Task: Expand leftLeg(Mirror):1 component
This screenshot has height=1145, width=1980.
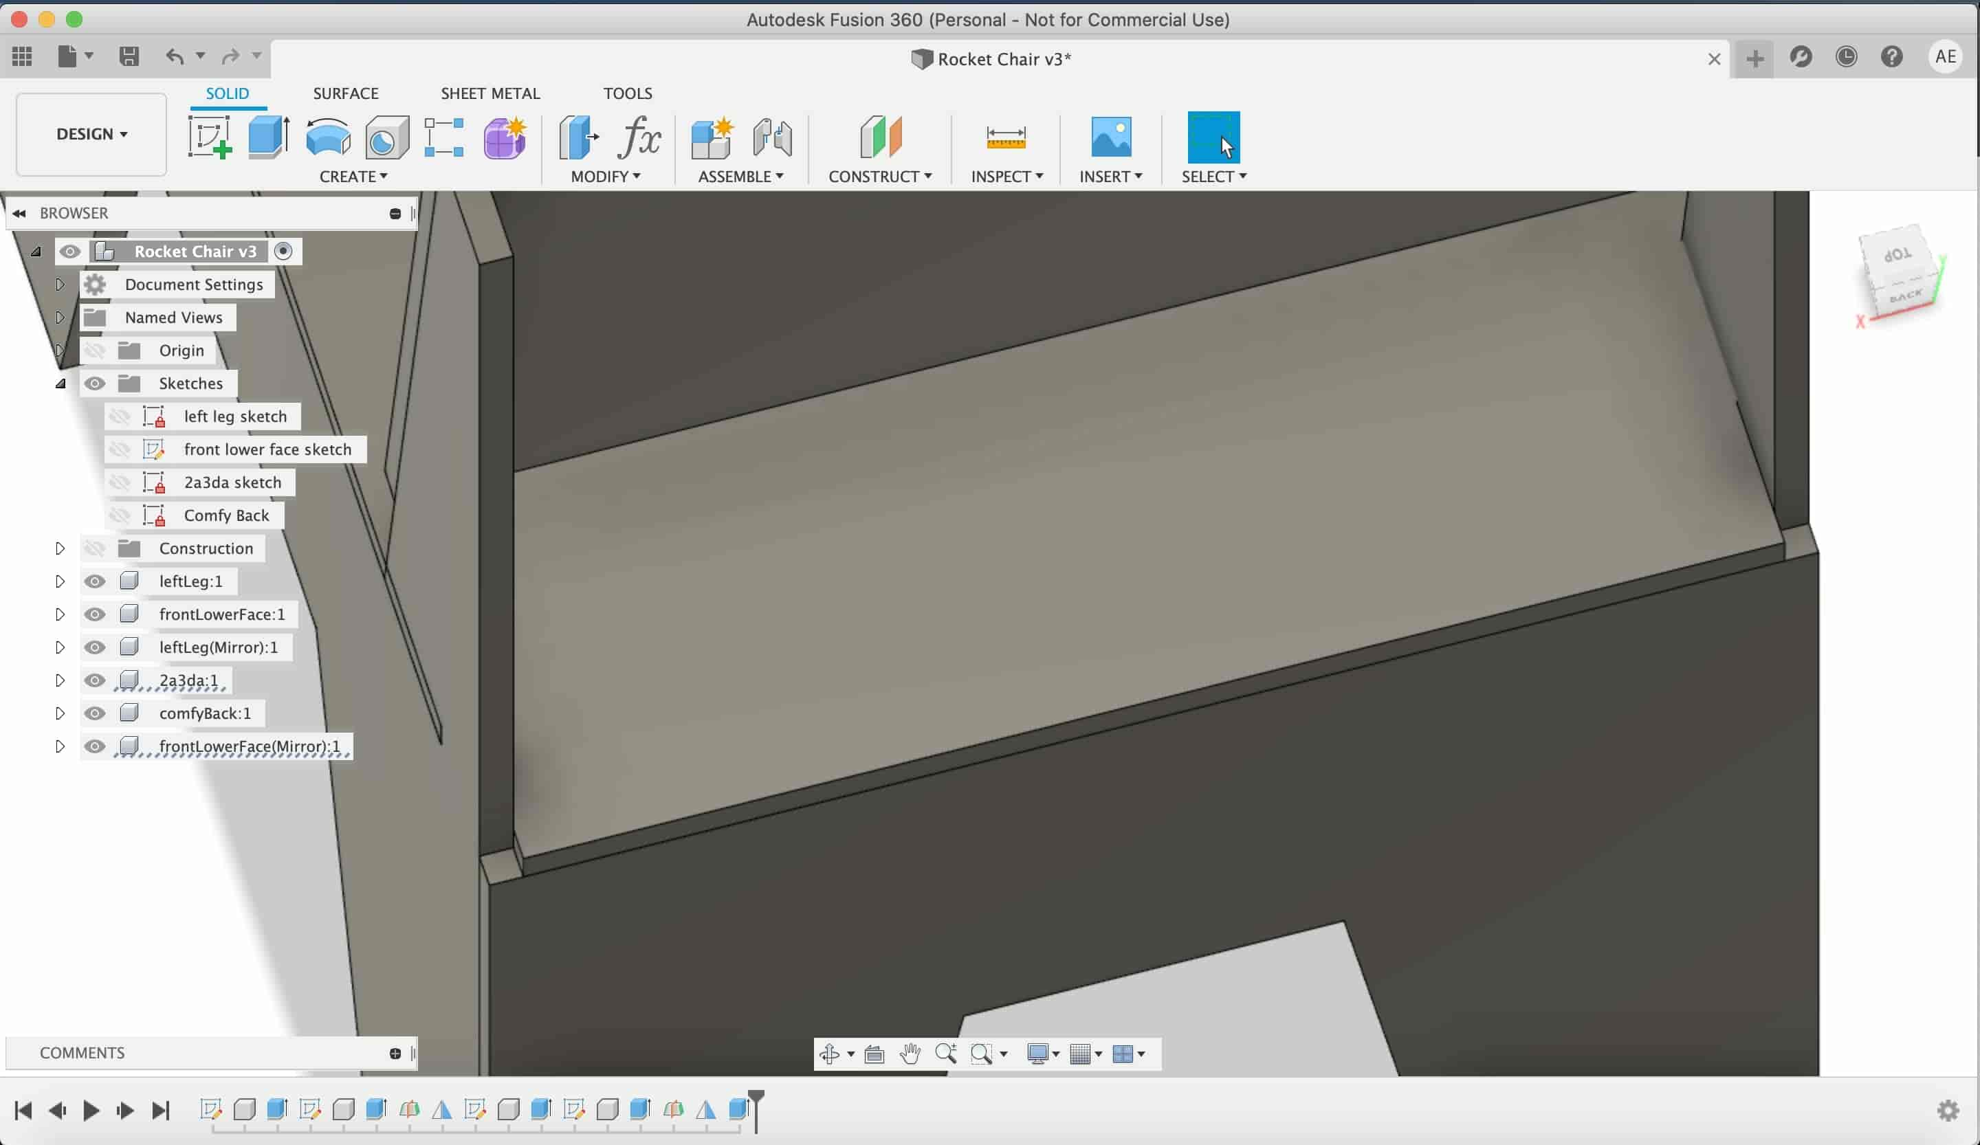Action: (60, 647)
